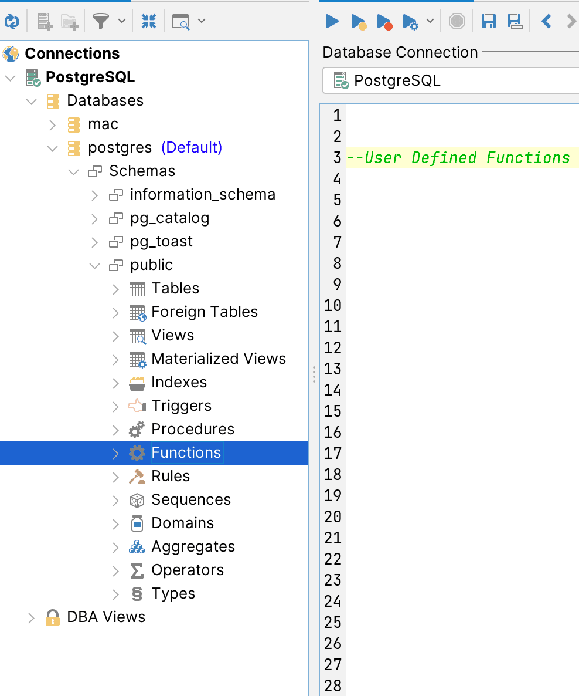The height and width of the screenshot is (696, 579).
Task: Execute the current SQL statement
Action: 332,21
